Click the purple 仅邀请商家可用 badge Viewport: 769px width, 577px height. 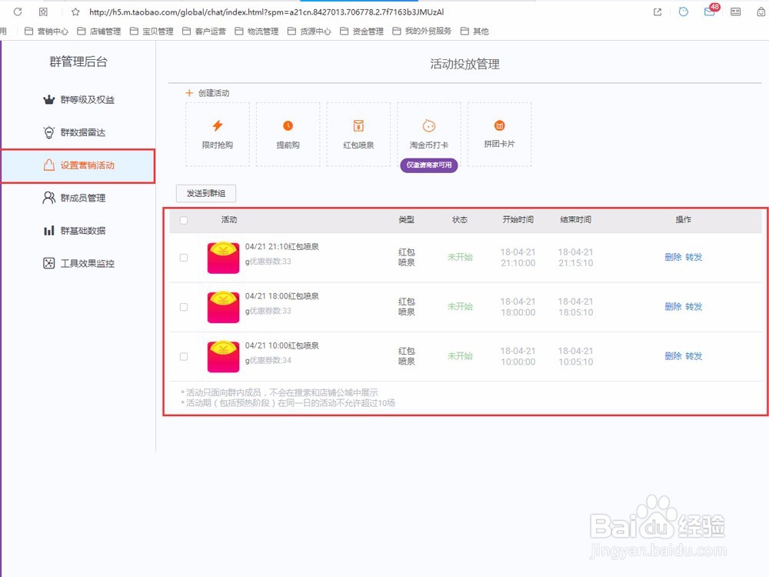click(428, 165)
